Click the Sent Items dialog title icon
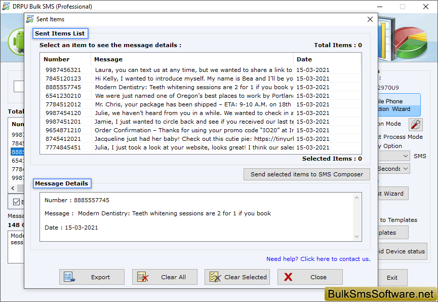The width and height of the screenshot is (438, 302). click(30, 19)
